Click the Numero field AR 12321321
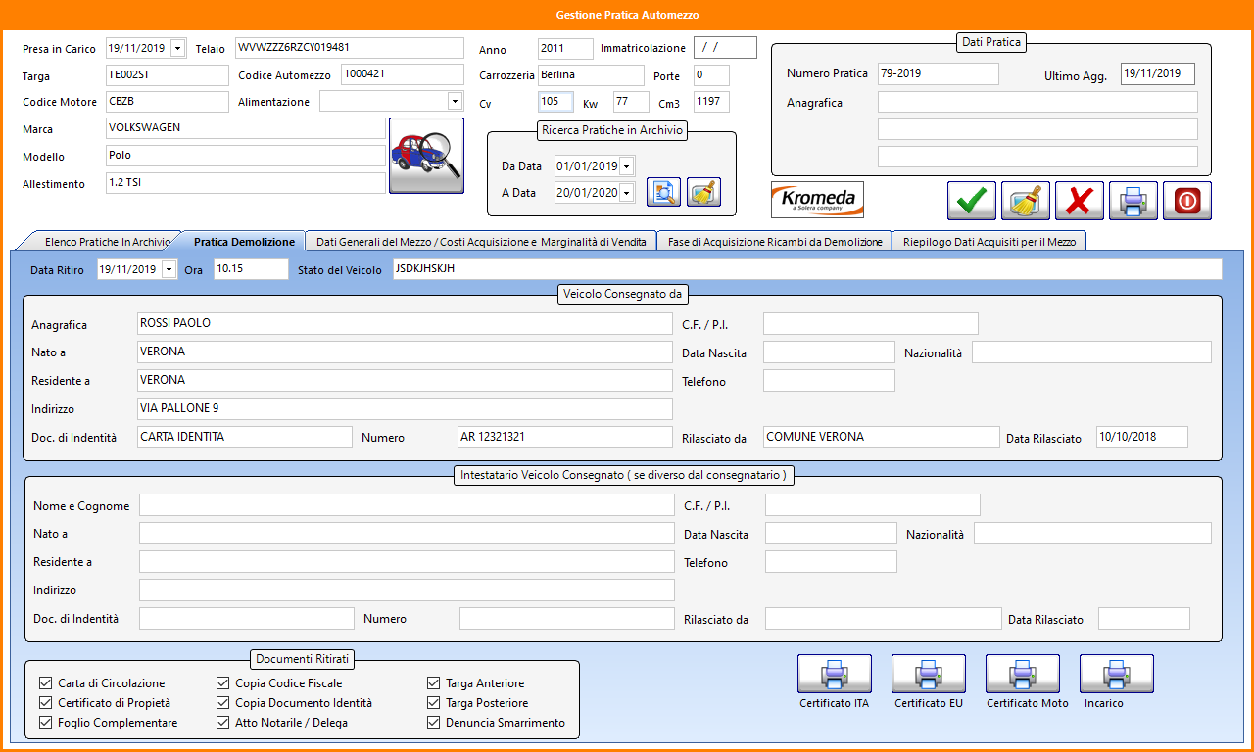The image size is (1254, 752). tap(565, 438)
